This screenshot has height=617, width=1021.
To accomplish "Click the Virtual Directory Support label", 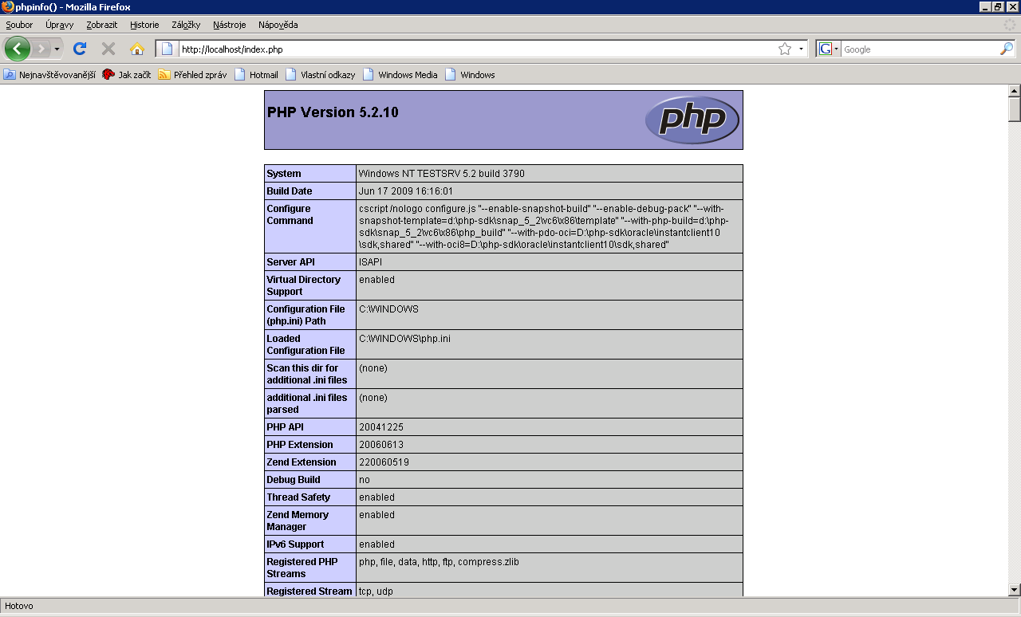I will (x=304, y=285).
